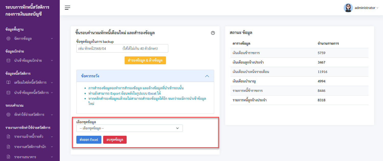This screenshot has width=383, height=161.
Task: Click the chip icon beside หักค่าใช้จ่ายสวัสดิการ
Action: tap(8, 115)
